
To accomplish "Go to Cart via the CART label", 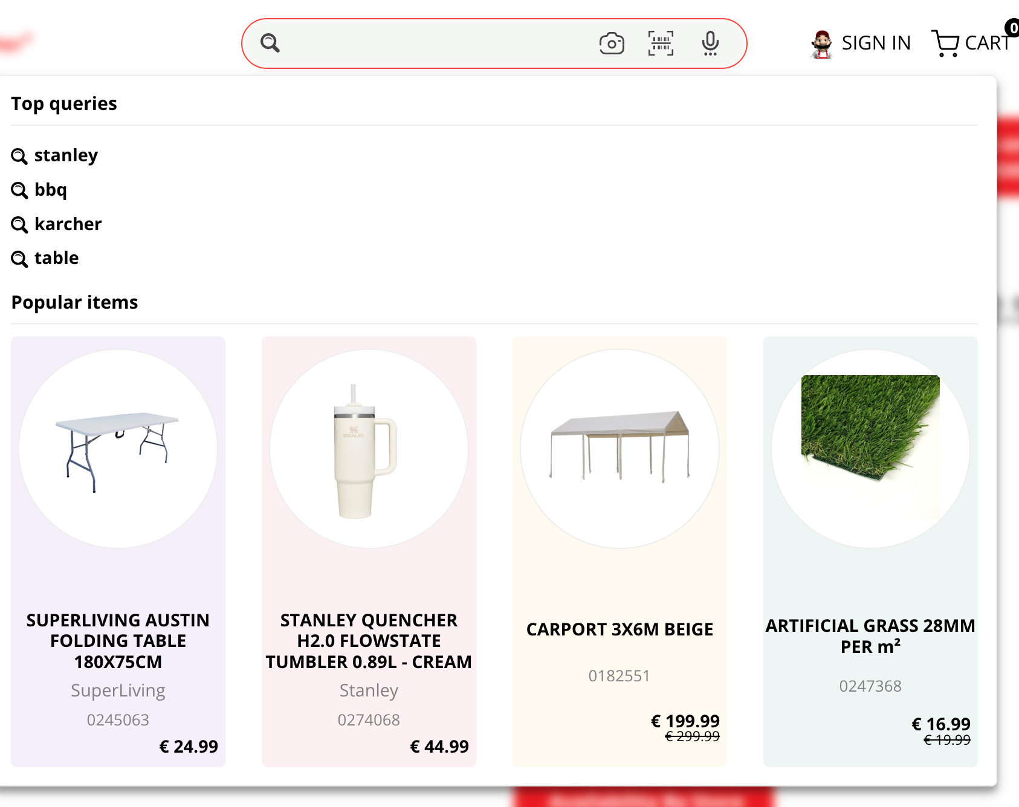I will pyautogui.click(x=987, y=43).
